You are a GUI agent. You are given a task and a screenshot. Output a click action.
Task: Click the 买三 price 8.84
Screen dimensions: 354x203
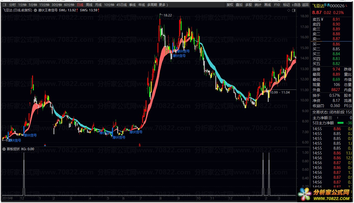pos(336,54)
